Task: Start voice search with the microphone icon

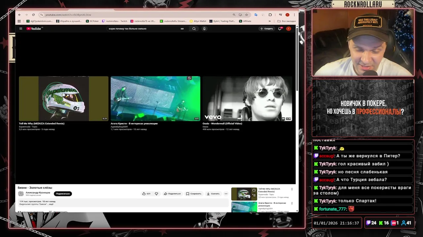Action: (204, 29)
